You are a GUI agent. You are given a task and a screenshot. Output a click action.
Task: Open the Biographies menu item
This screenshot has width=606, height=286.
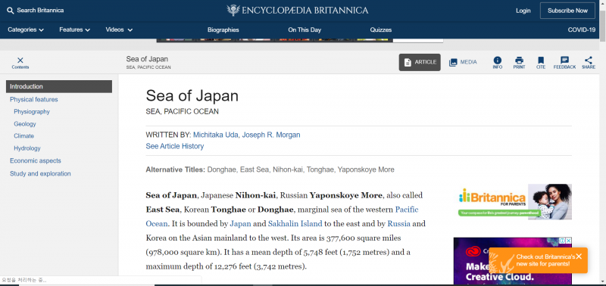(x=223, y=30)
